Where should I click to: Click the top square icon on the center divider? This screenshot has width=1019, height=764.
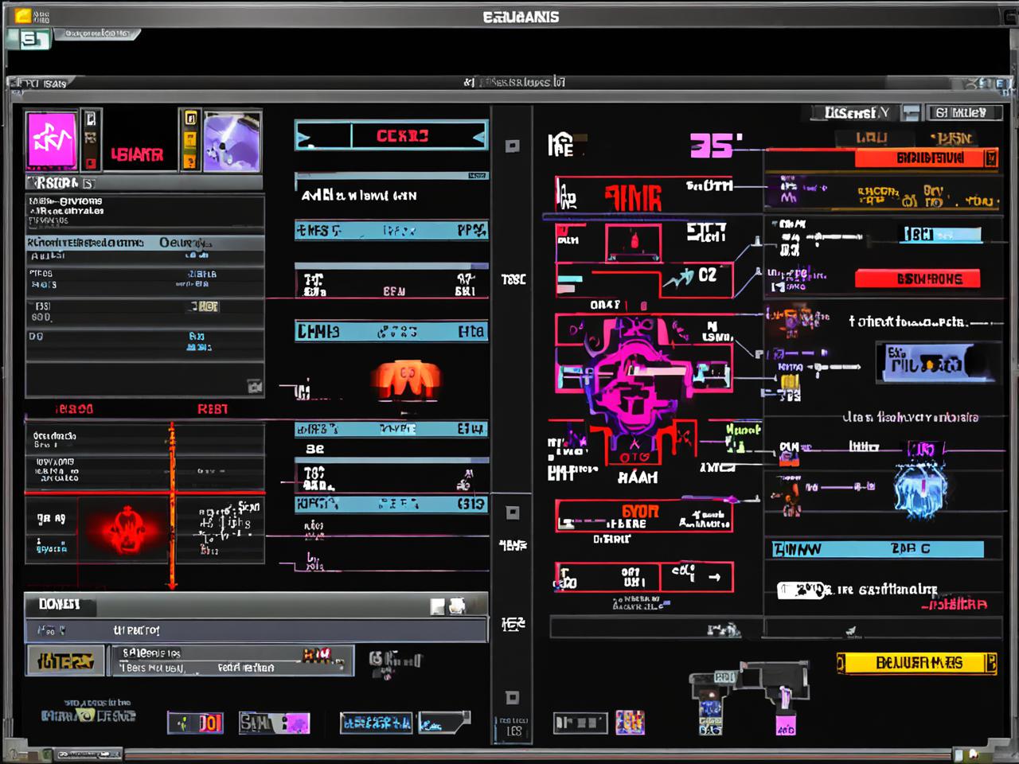coord(513,146)
